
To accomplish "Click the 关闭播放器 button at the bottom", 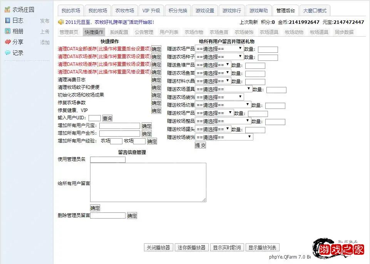I will coord(158,247).
